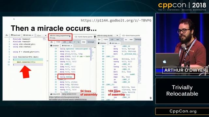This screenshot has height=117, width=209.
Task: Toggle Demangle in P1144 compiler pane
Action: coord(91,42)
